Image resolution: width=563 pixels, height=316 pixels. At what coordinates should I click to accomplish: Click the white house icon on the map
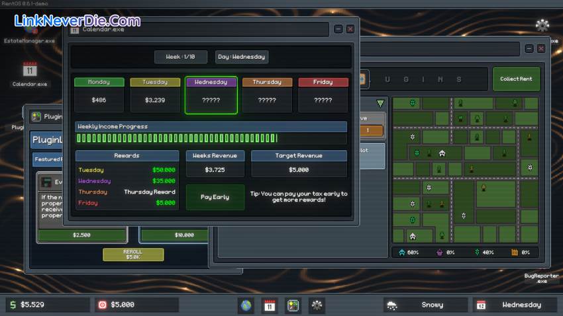click(442, 153)
